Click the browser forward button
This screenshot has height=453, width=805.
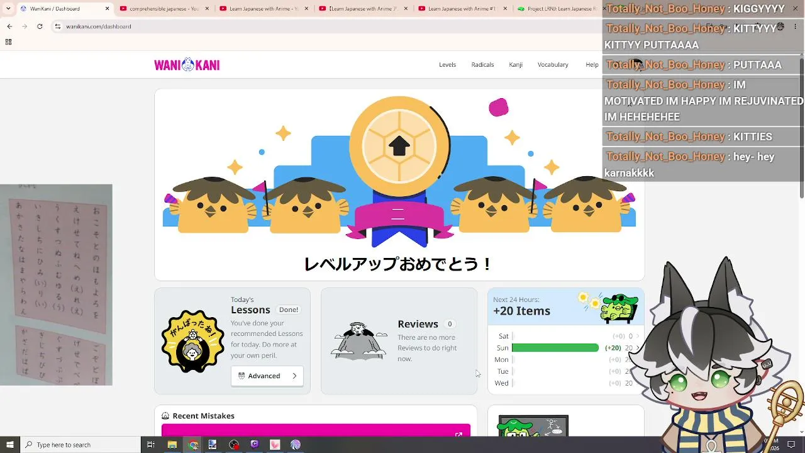tap(25, 26)
